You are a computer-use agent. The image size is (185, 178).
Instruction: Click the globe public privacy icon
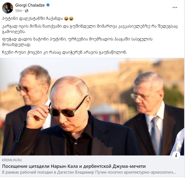[27, 11]
